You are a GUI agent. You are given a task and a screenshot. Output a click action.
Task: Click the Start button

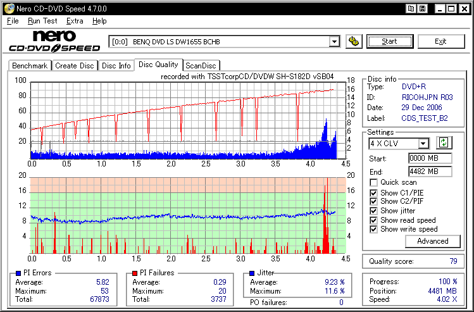390,41
